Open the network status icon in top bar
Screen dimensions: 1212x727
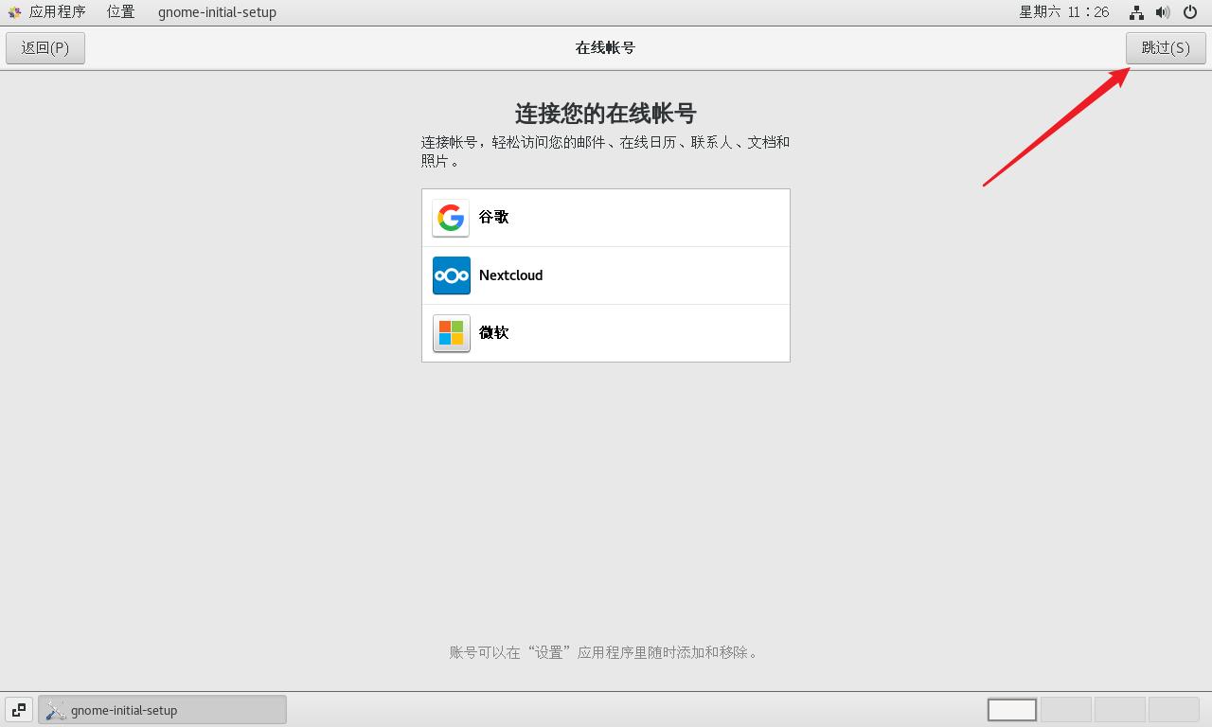coord(1136,12)
